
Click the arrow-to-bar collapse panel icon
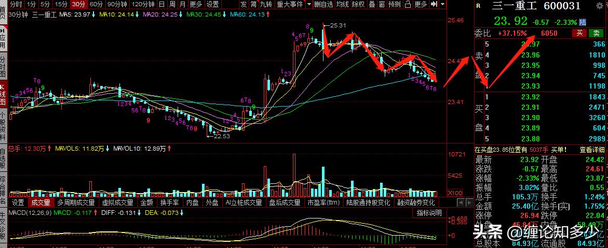click(x=435, y=5)
